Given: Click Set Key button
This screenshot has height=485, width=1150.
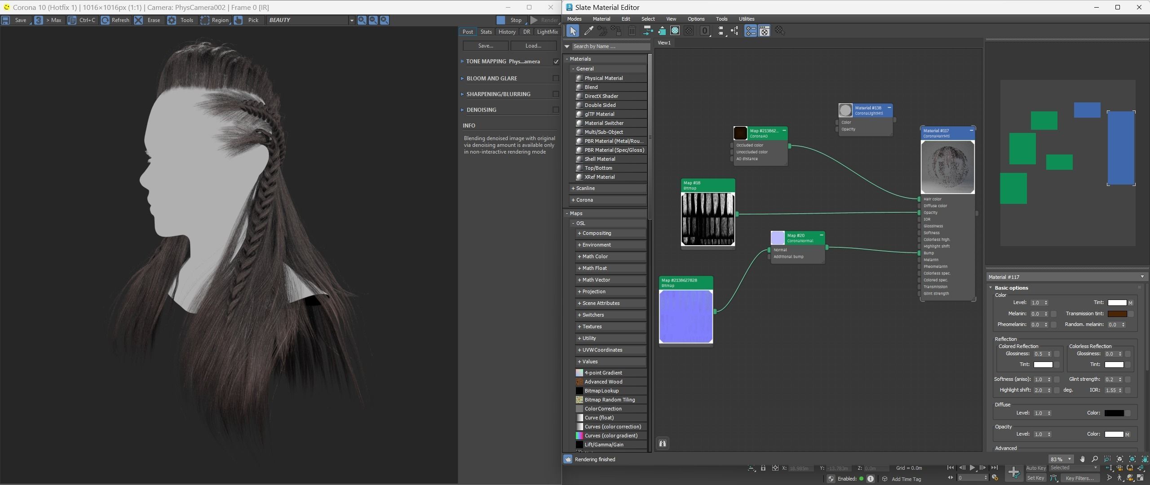Looking at the screenshot, I should [x=1036, y=478].
